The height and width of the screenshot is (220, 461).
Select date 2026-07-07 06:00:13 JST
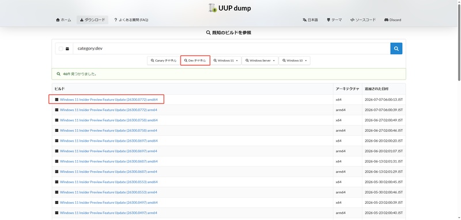point(384,100)
